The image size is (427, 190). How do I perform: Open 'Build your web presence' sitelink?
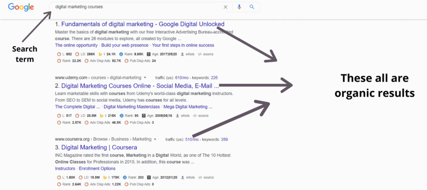[x=125, y=45]
